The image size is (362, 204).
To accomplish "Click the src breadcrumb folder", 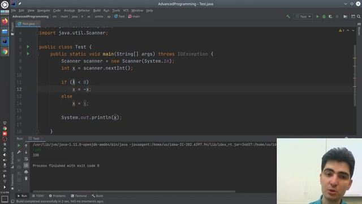I will point(54,16).
